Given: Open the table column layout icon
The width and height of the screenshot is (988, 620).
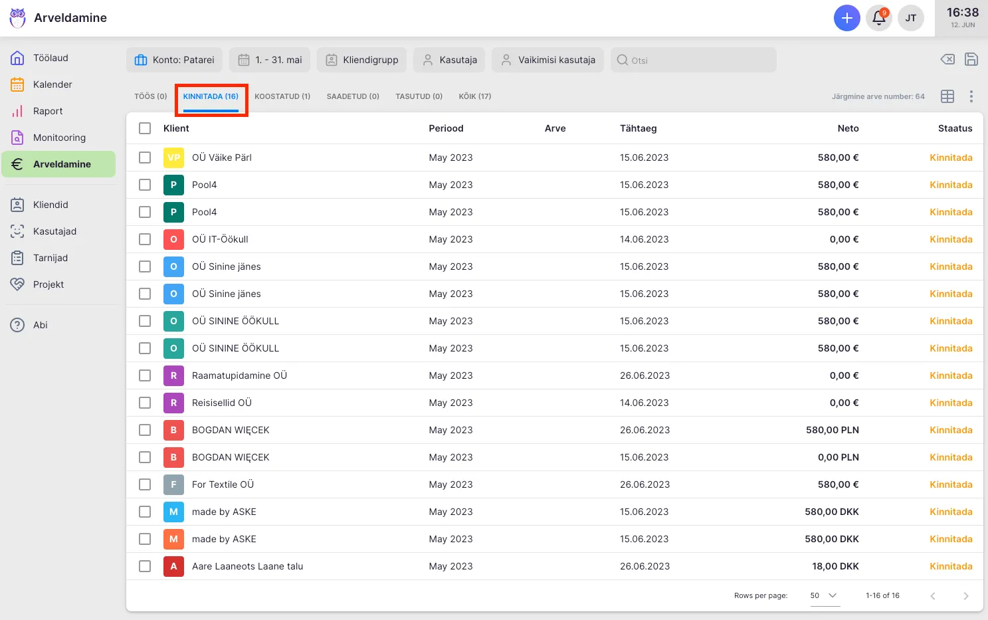Looking at the screenshot, I should click(947, 96).
